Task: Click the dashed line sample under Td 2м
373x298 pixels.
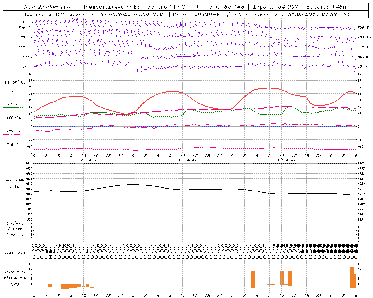Action: click(x=13, y=108)
